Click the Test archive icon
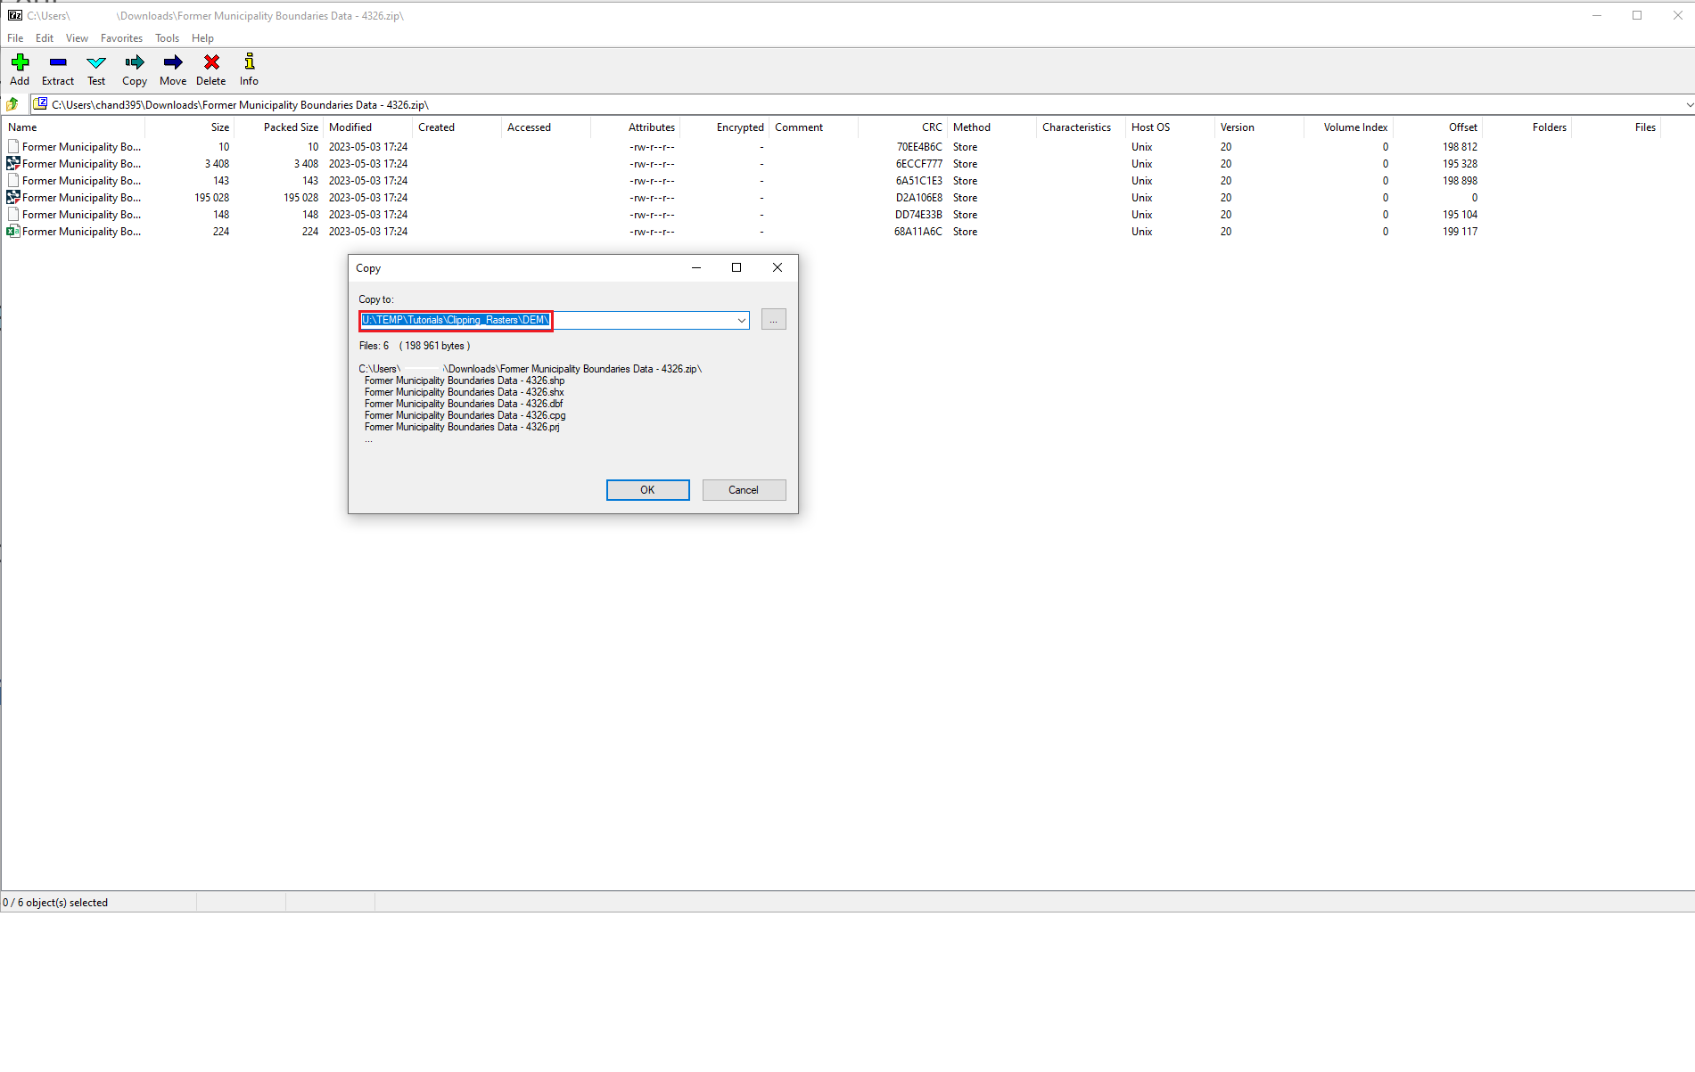The image size is (1695, 1072). point(95,69)
